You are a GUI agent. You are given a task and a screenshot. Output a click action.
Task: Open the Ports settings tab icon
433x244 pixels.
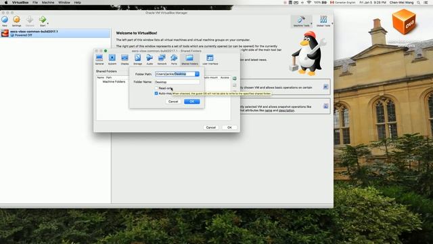click(x=174, y=58)
